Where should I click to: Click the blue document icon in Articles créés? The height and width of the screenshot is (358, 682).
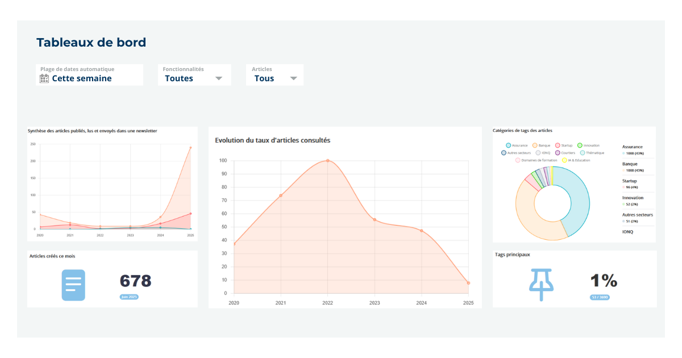pos(73,285)
